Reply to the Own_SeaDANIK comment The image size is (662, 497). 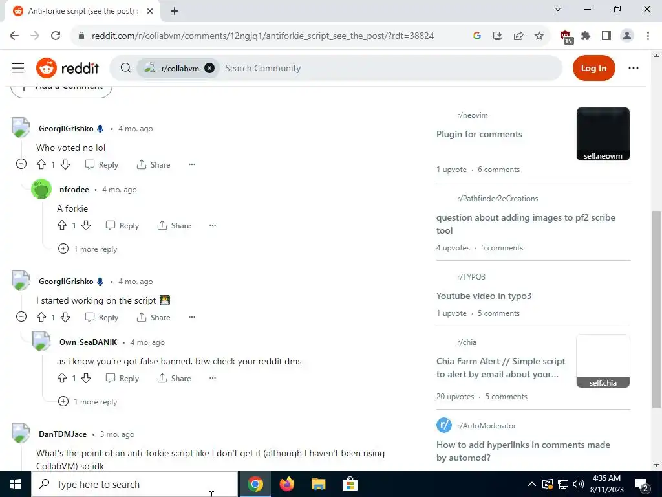pyautogui.click(x=122, y=378)
